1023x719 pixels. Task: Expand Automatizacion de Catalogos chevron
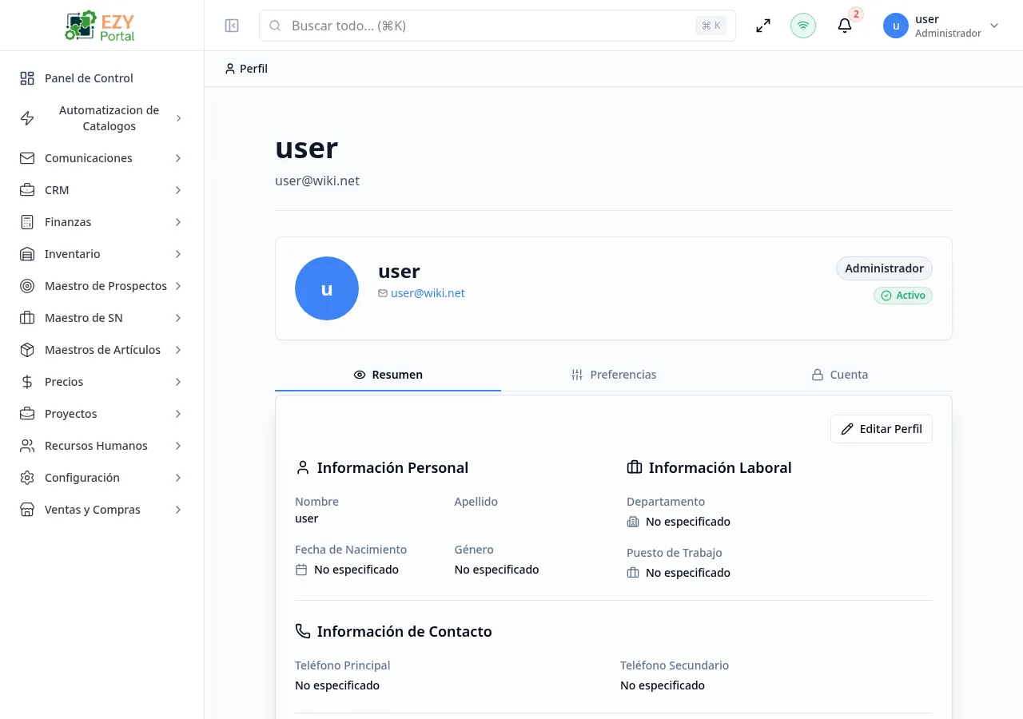pyautogui.click(x=178, y=118)
